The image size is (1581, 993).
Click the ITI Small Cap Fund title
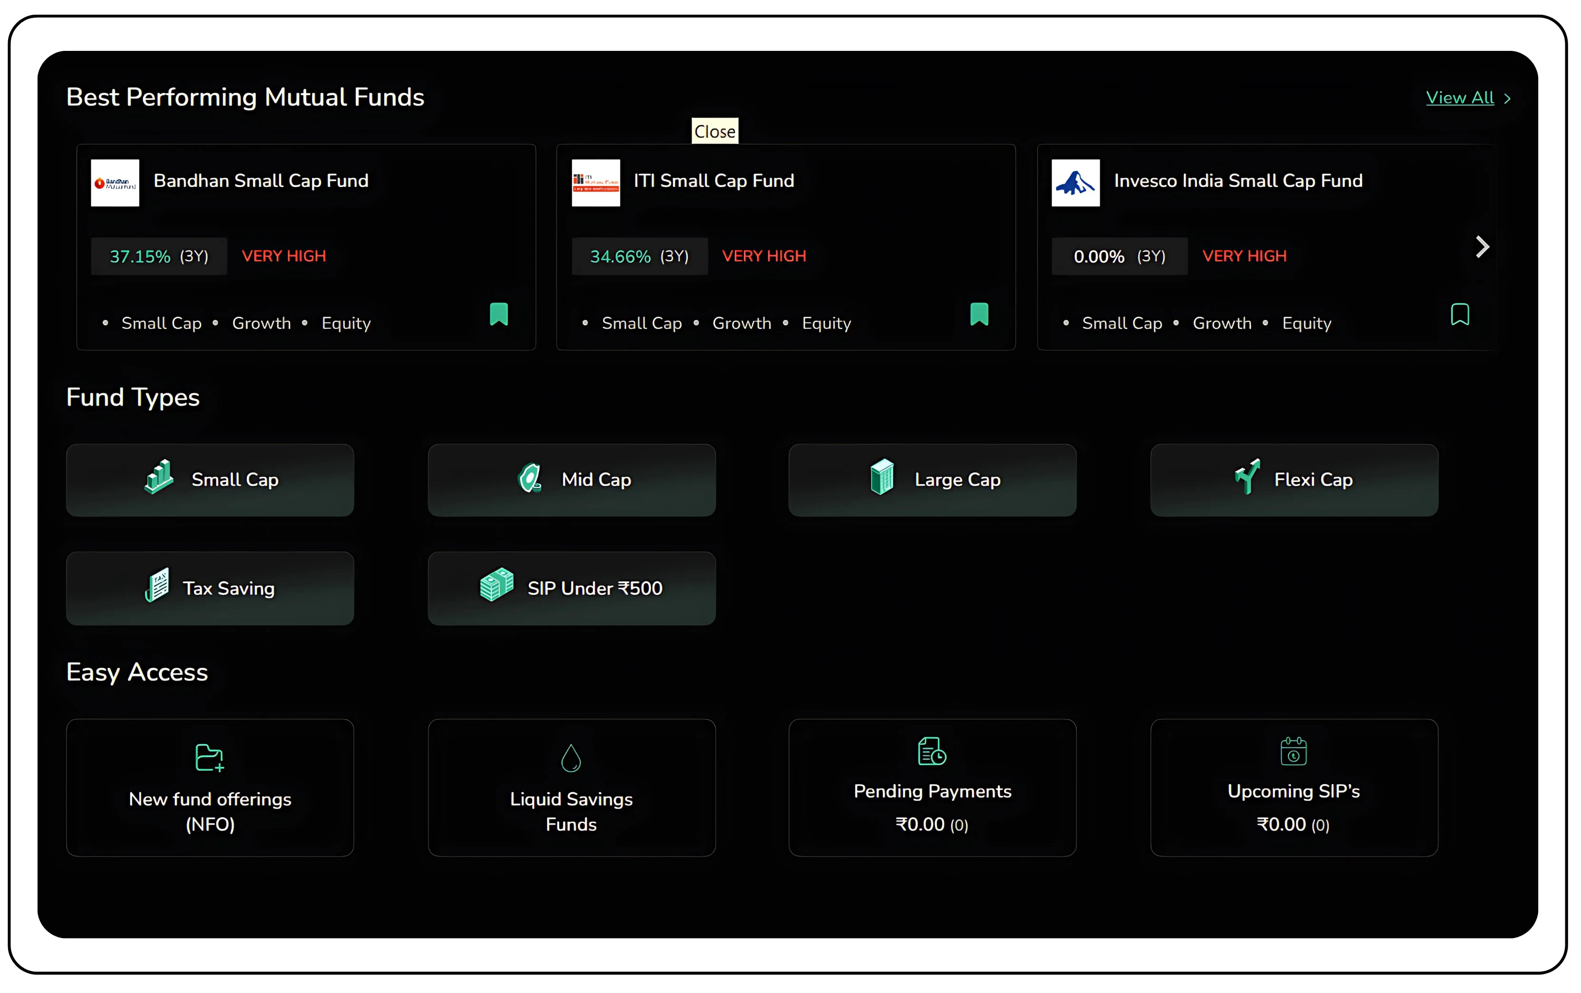pos(713,181)
